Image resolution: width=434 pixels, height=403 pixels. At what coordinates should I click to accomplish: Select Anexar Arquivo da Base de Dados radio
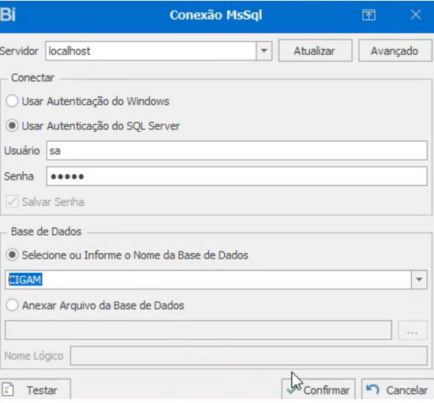click(12, 305)
